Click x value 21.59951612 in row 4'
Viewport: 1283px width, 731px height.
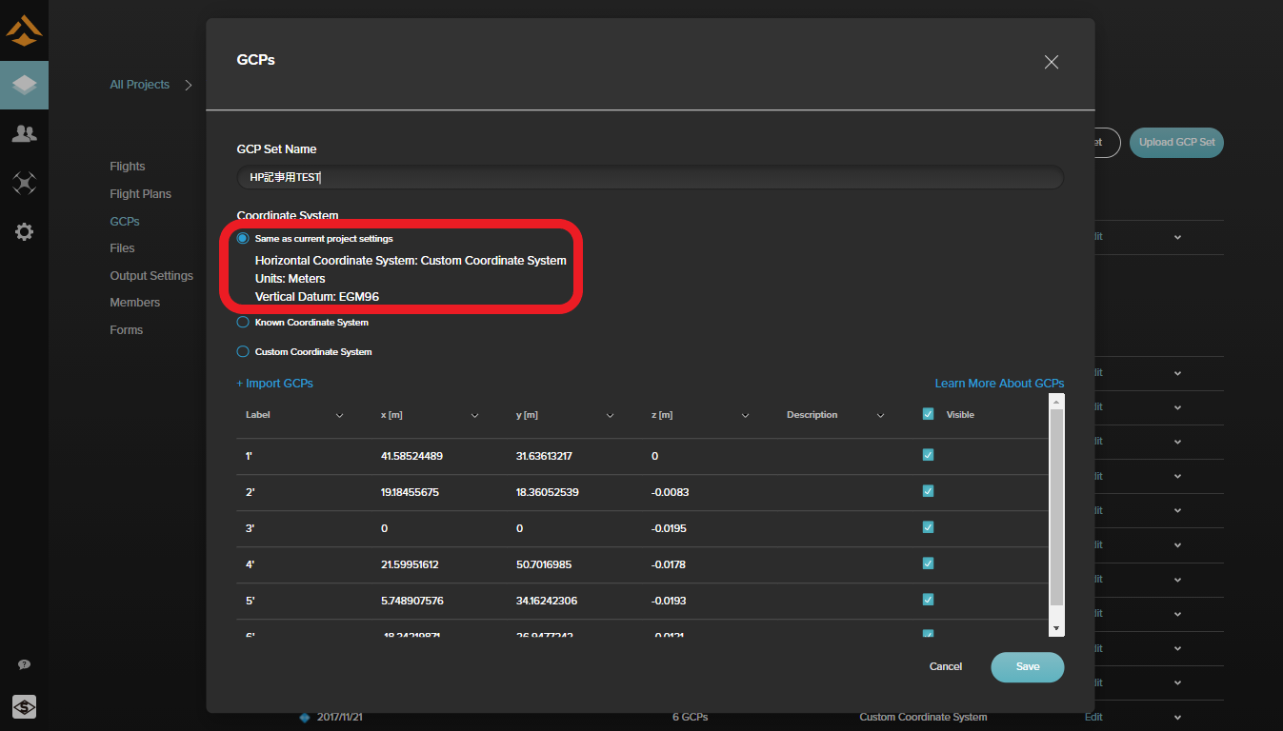410,565
